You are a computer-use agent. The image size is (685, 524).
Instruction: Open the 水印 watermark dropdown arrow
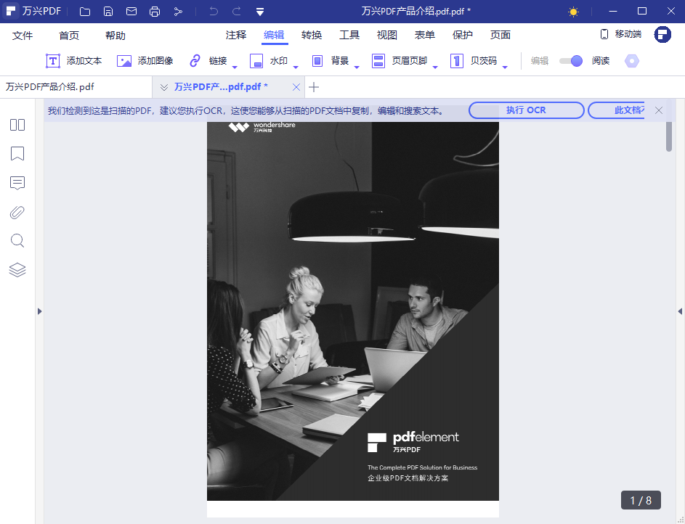[x=294, y=65]
